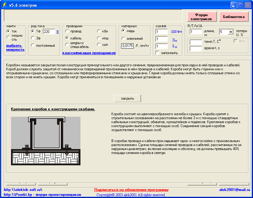
Task: Close the 'v5.6 электрик' window
Action: click(247, 5)
